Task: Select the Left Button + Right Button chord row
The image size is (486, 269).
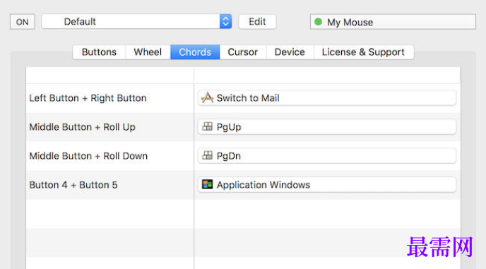Action: (110, 98)
